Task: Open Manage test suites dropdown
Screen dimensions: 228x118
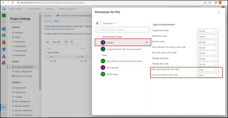Action: pos(208,64)
